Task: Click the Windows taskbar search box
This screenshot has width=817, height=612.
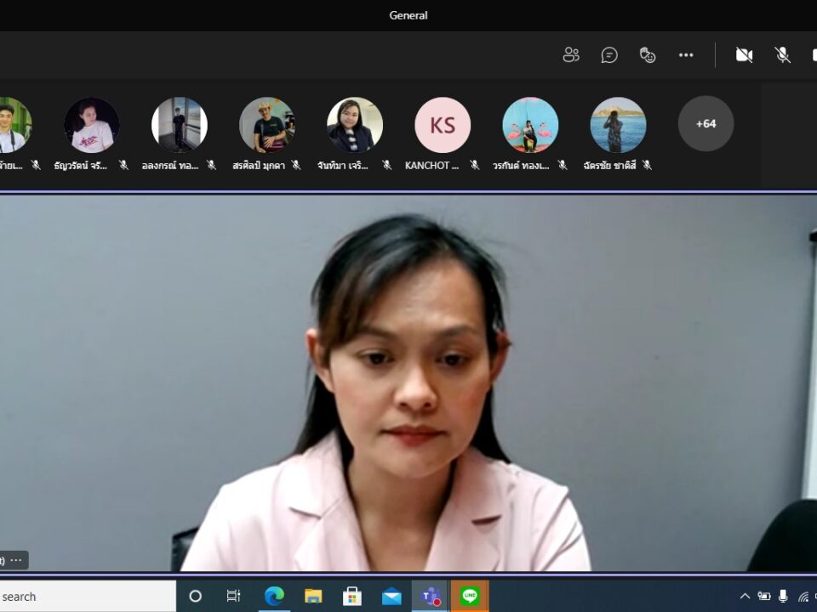Action: point(88,597)
